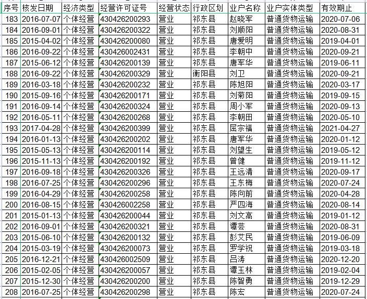Image resolution: width=367 pixels, height=299 pixels.
Task: Click the cell with name 吕涛
Action: tap(237, 259)
